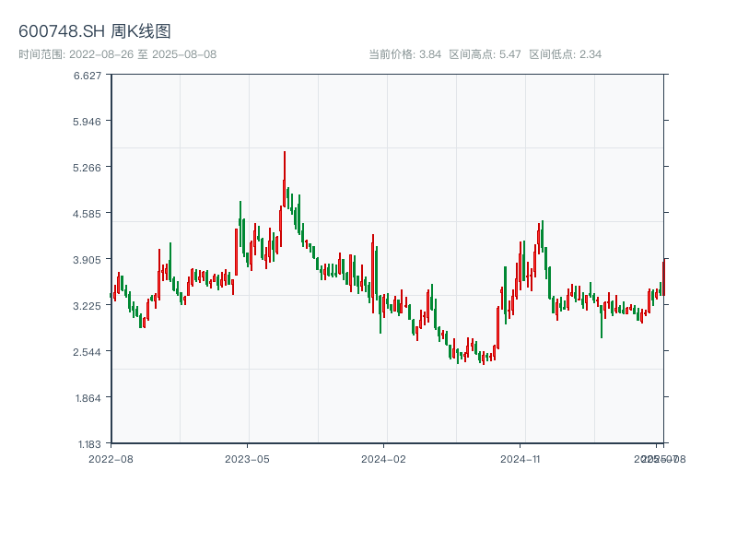
Task: Click the 当前价格 3.84 label
Action: point(404,54)
